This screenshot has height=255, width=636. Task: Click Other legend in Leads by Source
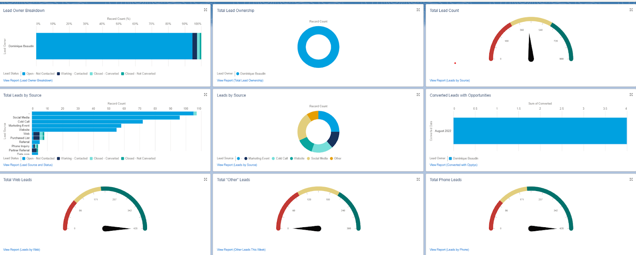[335, 158]
